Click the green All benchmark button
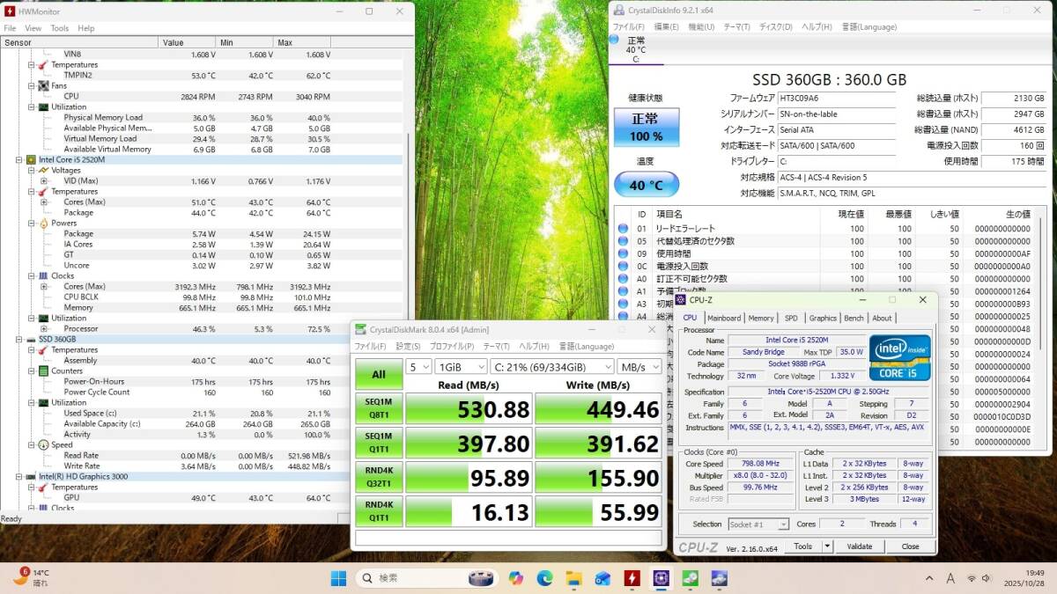This screenshot has width=1057, height=594. pyautogui.click(x=379, y=374)
